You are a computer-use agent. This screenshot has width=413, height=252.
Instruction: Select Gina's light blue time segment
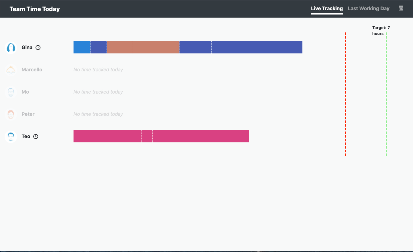(82, 47)
